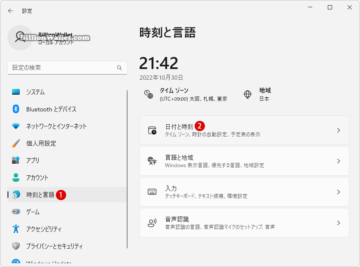Image resolution: width=360 pixels, height=267 pixels.
Task: Click 地域 日本 summary link
Action: coord(257,94)
